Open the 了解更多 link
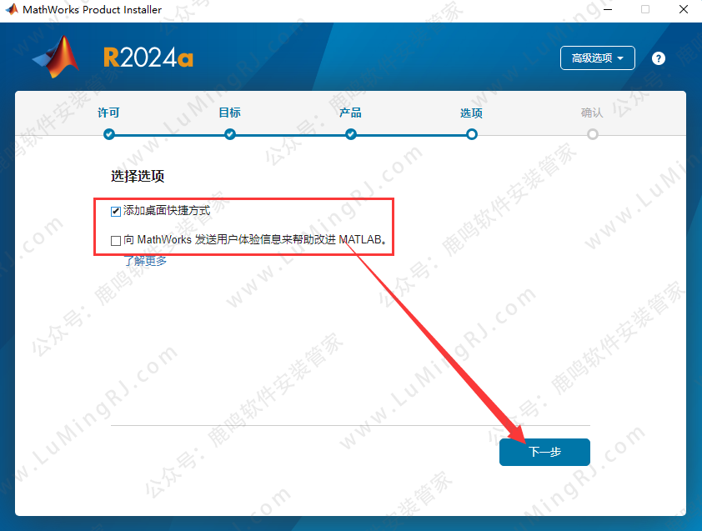Screen dimensions: 702x531 point(144,260)
